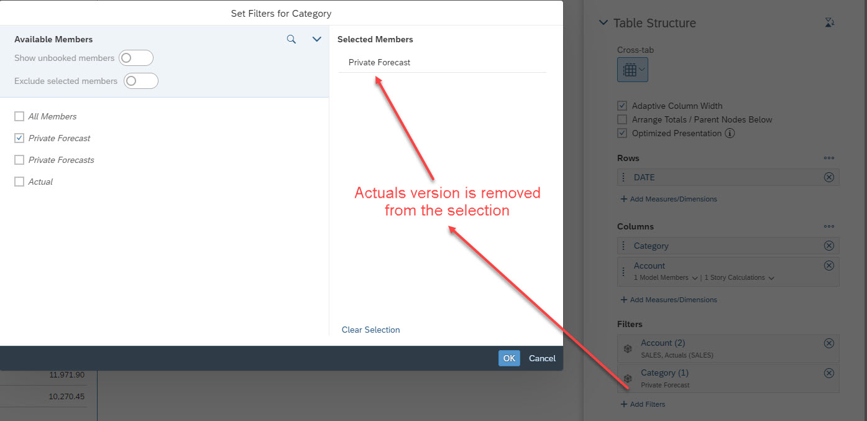Confirm filters with OK button
The image size is (867, 421).
[509, 358]
